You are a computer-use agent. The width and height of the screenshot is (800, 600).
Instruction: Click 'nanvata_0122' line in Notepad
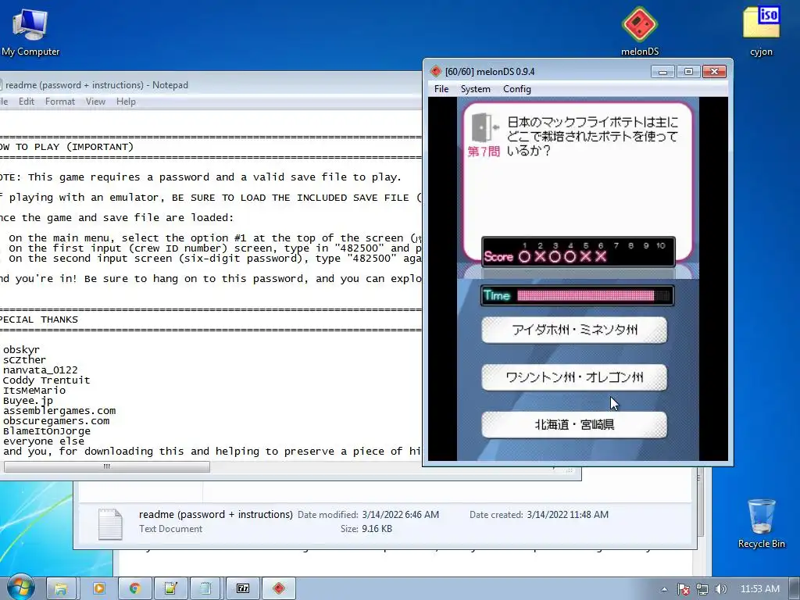point(41,370)
